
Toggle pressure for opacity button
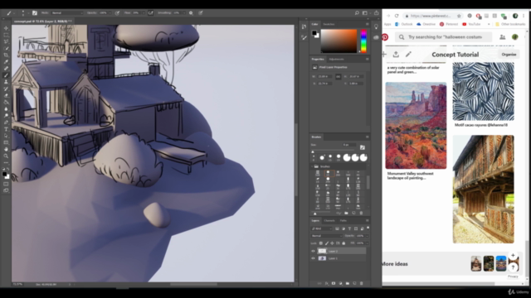[x=117, y=13]
